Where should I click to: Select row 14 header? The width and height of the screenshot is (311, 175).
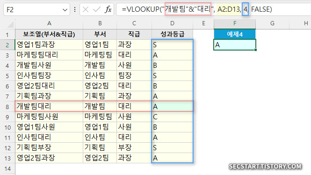click(7, 168)
